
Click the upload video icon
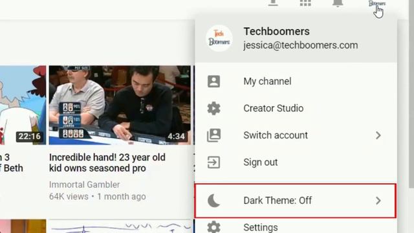pos(273,3)
